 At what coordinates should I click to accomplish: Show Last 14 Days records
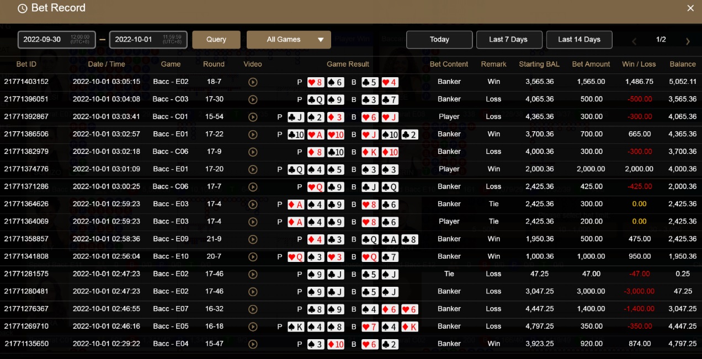click(x=579, y=40)
